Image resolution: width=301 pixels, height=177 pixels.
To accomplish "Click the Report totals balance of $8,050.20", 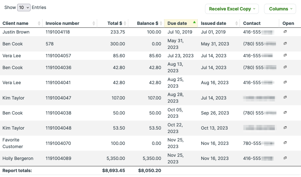I will click(149, 170).
